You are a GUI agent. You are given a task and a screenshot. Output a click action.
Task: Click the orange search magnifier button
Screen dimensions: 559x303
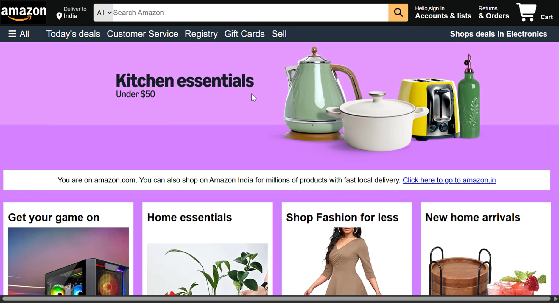pyautogui.click(x=398, y=13)
